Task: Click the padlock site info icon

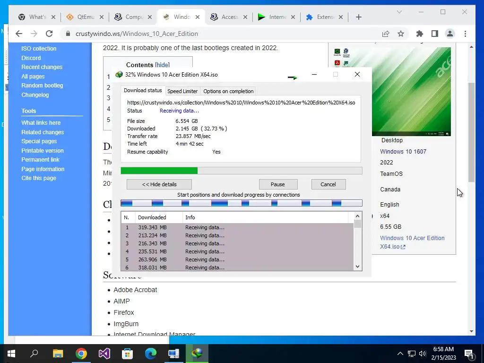Action: tap(68, 34)
